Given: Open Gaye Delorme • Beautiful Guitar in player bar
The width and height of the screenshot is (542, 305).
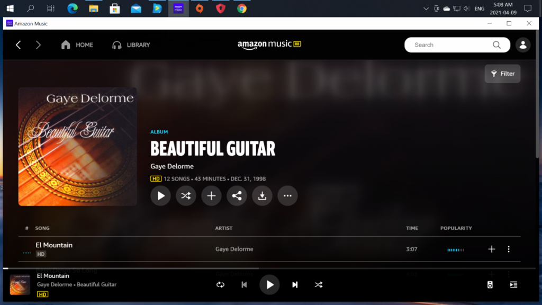Looking at the screenshot, I should pyautogui.click(x=77, y=284).
